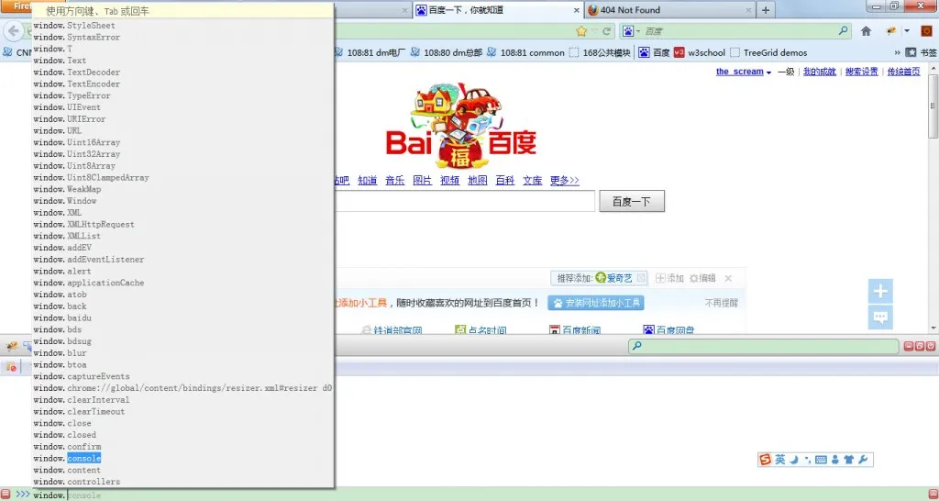Open 我的成就 link

tap(819, 72)
